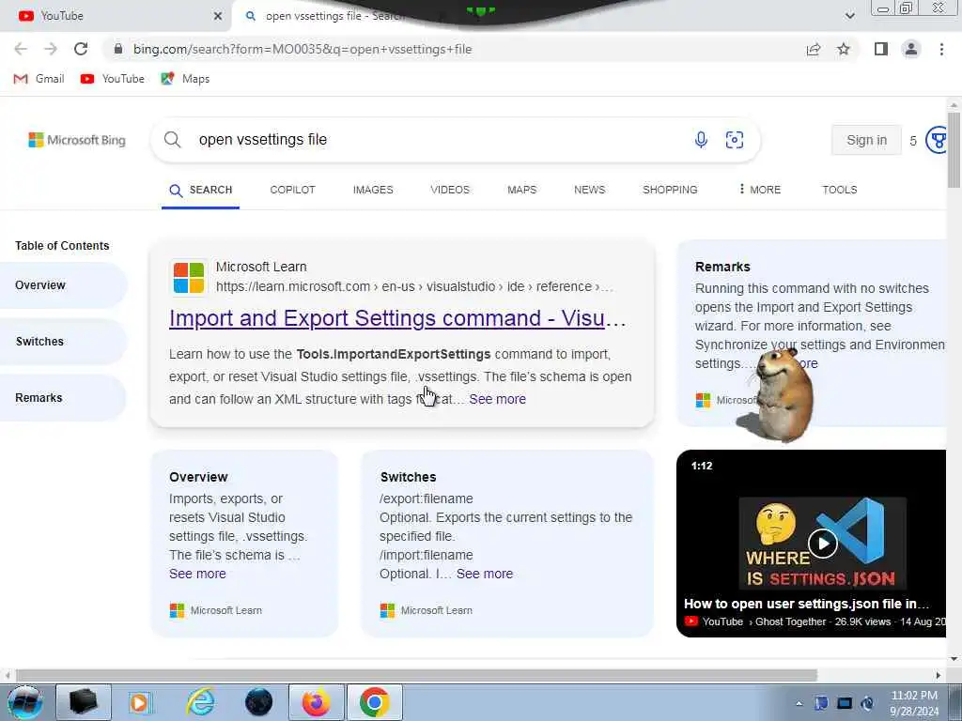The width and height of the screenshot is (962, 721).
Task: Switch to the VIDEOS tab
Action: [x=450, y=190]
